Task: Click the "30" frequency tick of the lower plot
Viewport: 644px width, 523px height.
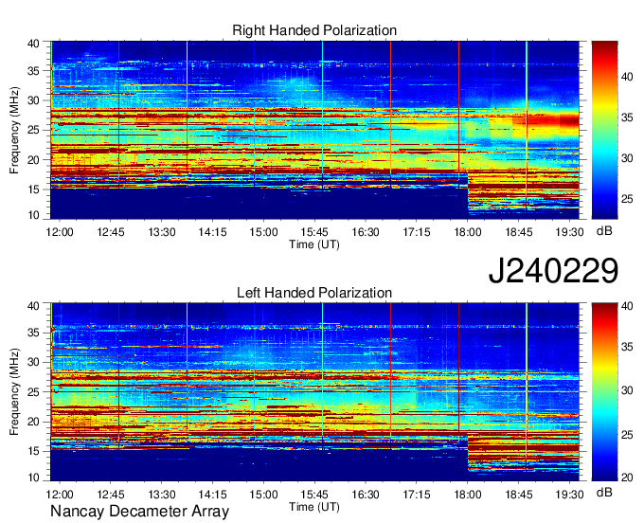Action: [34, 363]
